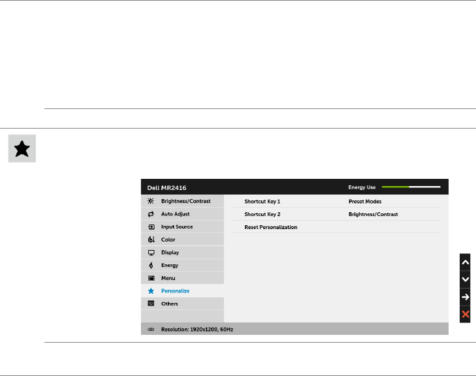This screenshot has width=476, height=376.
Task: Select Auto Adjust in the OSD menu
Action: (x=182, y=214)
